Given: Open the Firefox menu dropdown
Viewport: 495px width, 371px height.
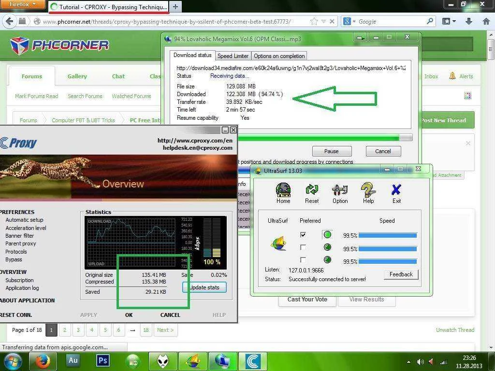Looking at the screenshot, I should tap(23, 4).
